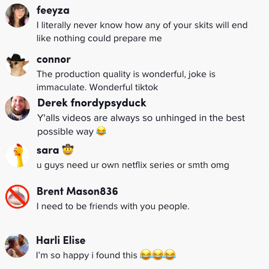Click Brent Mason836's no-garlic avatar icon
Image resolution: width=269 pixels, height=269 pixels.
(x=17, y=197)
